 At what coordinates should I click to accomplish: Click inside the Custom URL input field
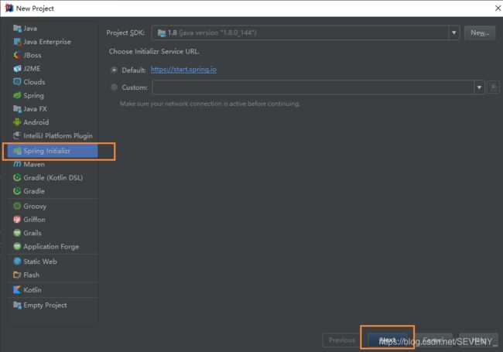313,87
